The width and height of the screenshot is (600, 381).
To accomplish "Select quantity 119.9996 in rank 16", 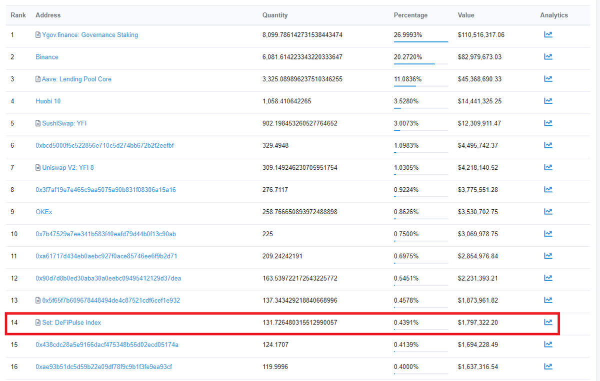I will click(x=275, y=367).
